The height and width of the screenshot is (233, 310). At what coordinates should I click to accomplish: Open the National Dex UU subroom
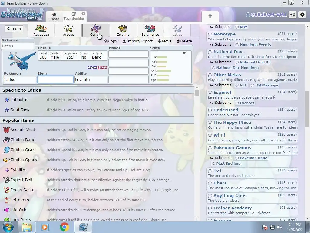252,62
